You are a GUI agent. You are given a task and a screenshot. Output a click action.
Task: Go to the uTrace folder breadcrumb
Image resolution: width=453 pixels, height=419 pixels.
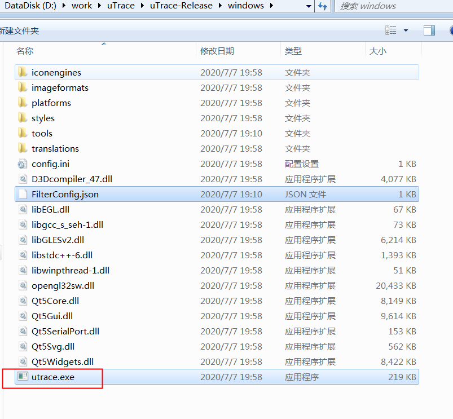(121, 6)
